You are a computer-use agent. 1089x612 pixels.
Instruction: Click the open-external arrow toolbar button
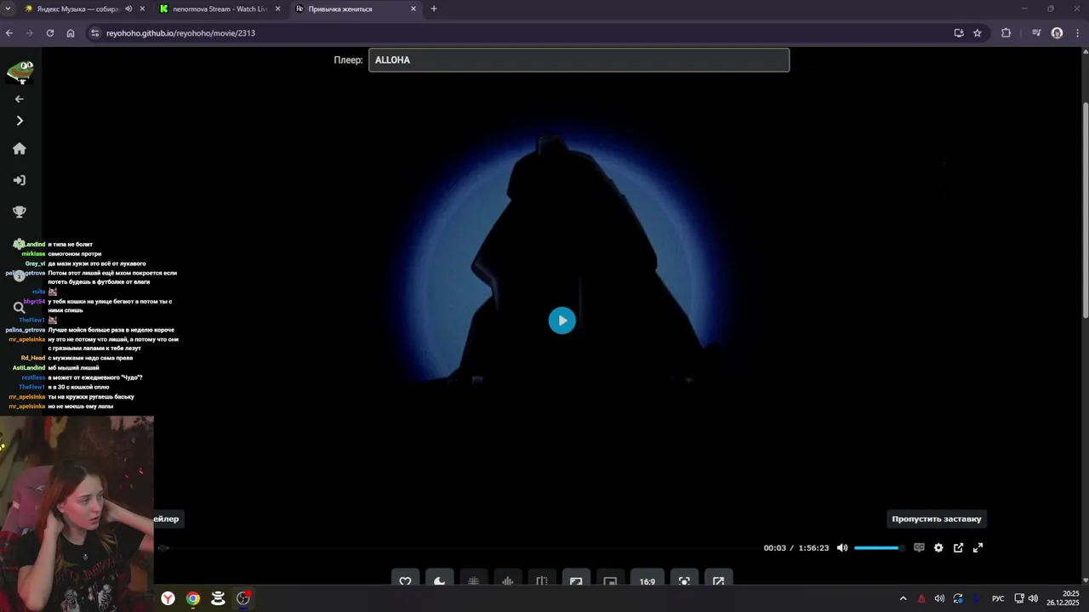point(718,580)
